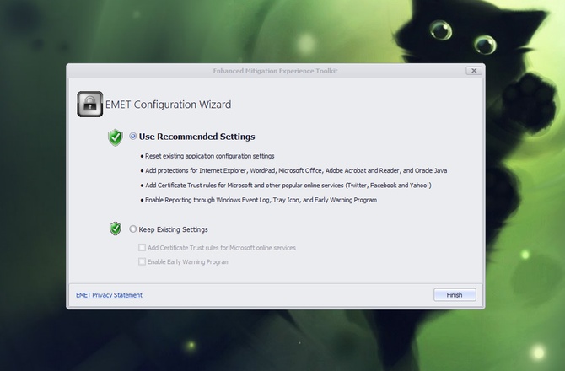The image size is (565, 371).
Task: Click the Microsoft online services label text
Action: (221, 248)
